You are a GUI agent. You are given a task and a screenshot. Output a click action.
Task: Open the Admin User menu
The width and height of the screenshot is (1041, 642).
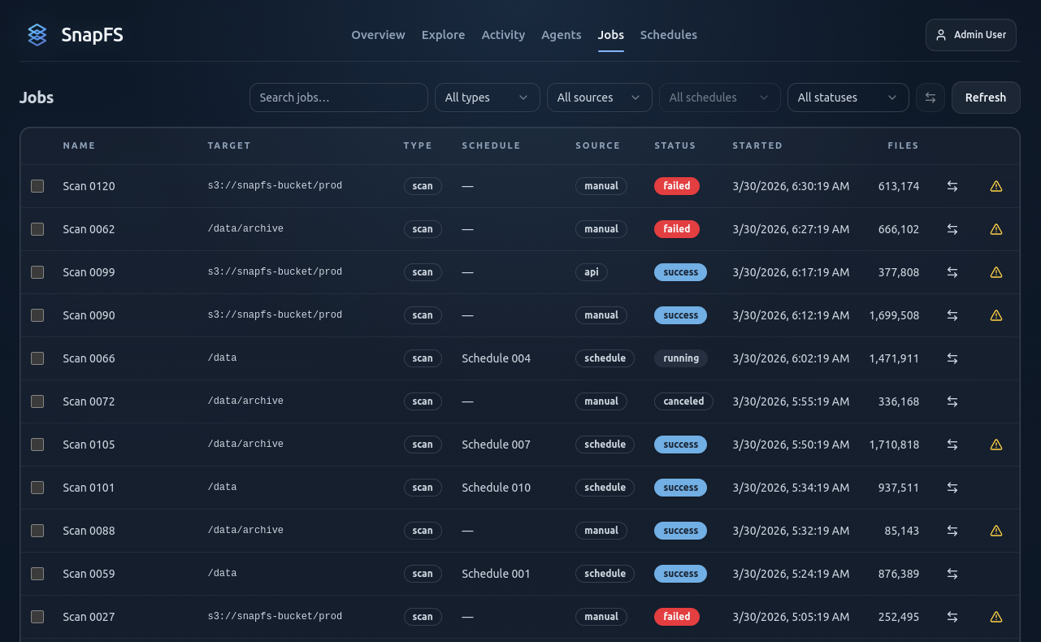point(970,35)
